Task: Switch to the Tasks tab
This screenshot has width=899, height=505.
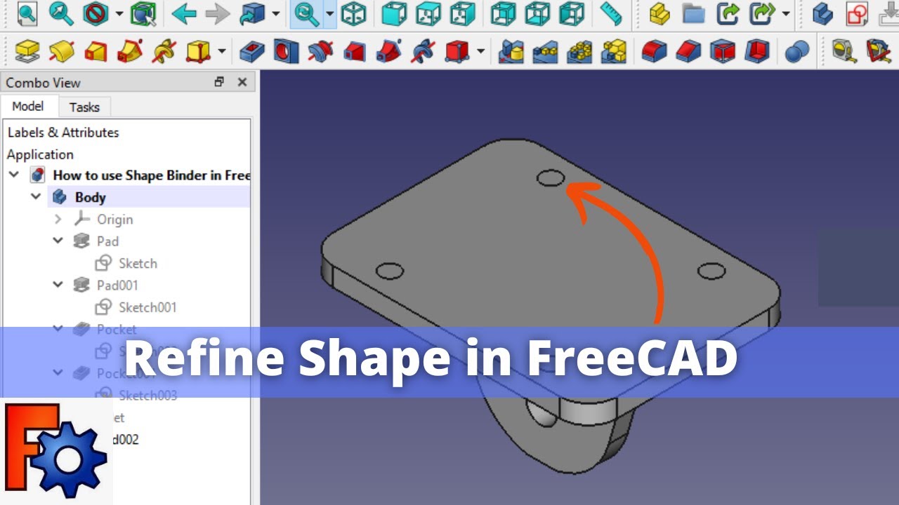Action: [84, 107]
